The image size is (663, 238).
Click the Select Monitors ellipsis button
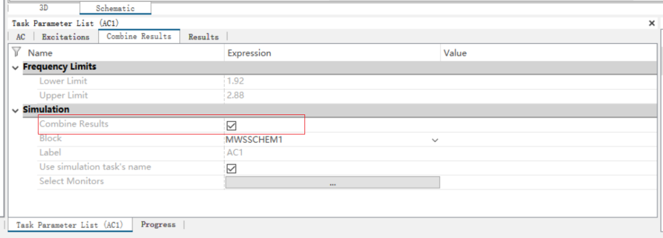(x=332, y=182)
